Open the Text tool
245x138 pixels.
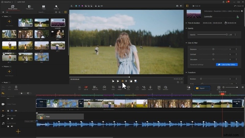click(x=159, y=88)
